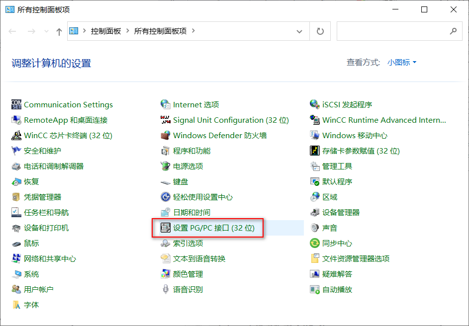
Task: Navigate to 控制面板 via breadcrumb
Action: [104, 31]
